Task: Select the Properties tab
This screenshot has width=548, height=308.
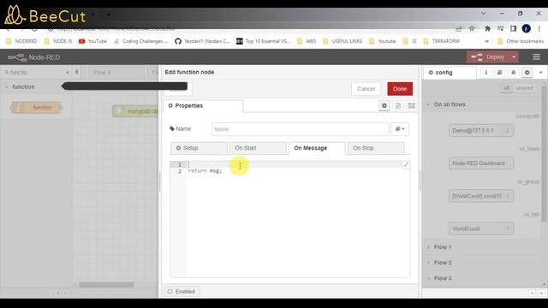Action: point(203,106)
